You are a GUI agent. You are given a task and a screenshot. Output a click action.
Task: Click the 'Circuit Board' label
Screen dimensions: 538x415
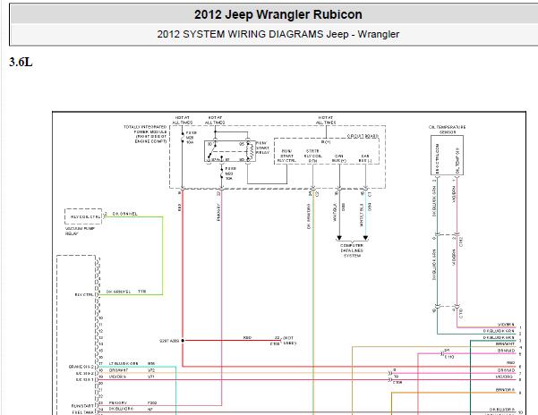pos(363,136)
